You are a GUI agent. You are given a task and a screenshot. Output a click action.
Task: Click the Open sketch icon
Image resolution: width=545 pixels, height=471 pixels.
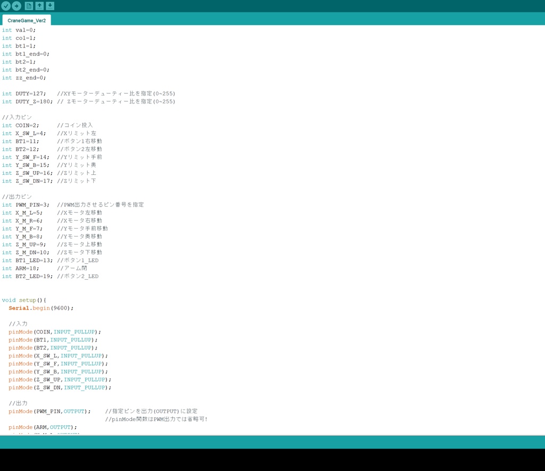click(39, 6)
